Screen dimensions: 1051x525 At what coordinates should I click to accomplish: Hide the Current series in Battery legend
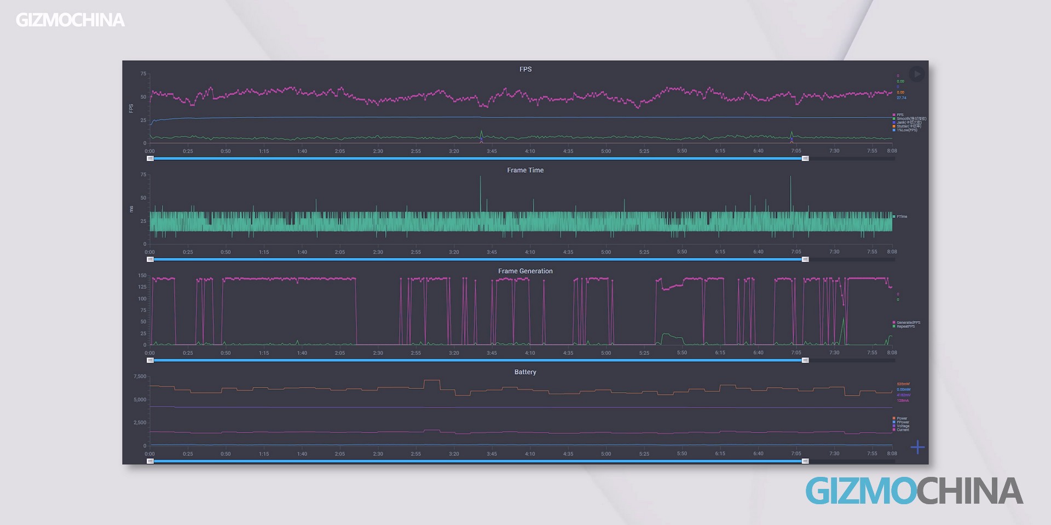pos(902,430)
